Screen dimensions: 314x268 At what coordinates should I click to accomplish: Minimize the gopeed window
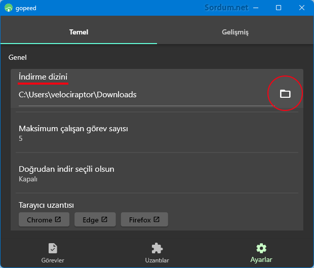point(256,8)
